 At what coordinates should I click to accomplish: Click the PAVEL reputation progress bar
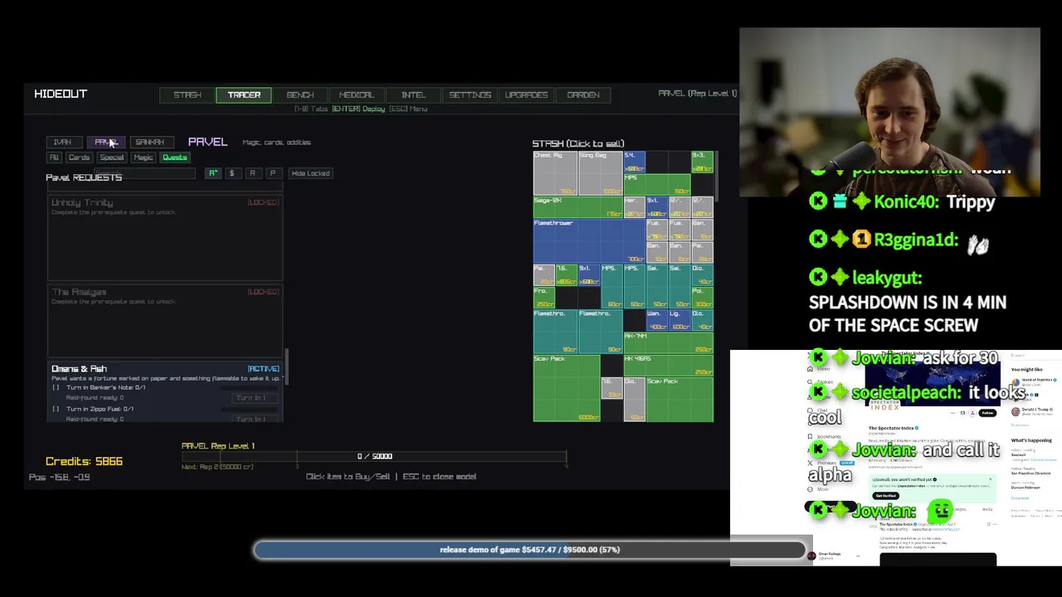pyautogui.click(x=374, y=456)
